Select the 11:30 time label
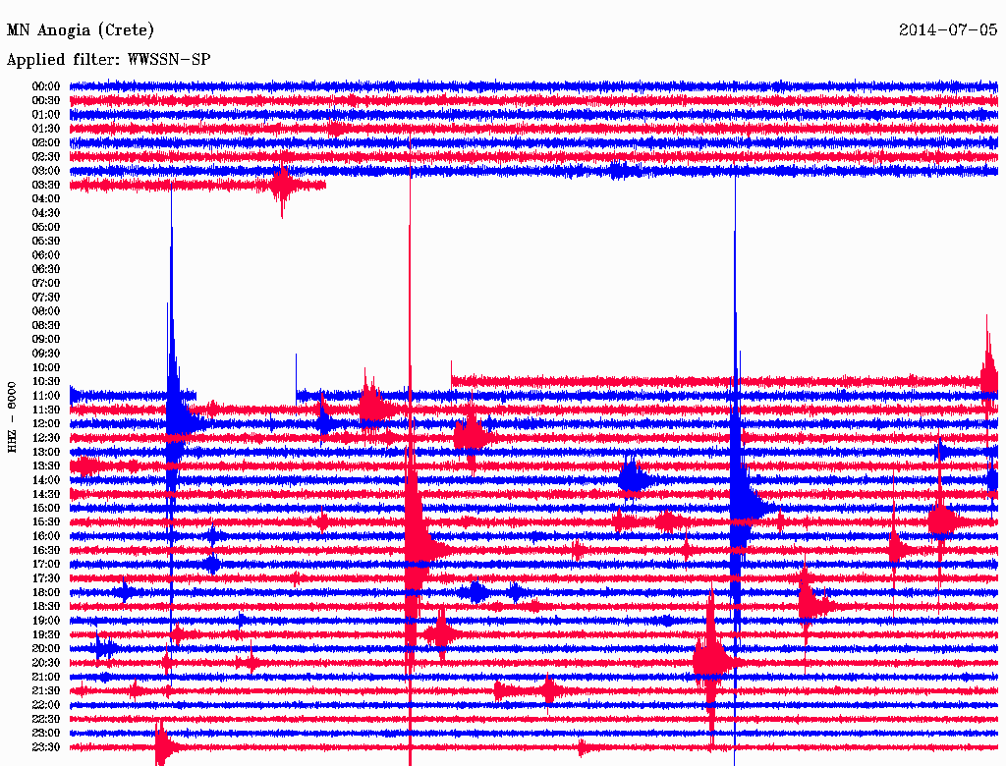This screenshot has height=766, width=1006. click(45, 410)
